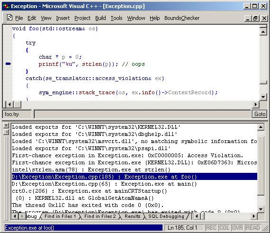
Task: Click output horizontal scrollbar left arrow
Action: pyautogui.click(x=197, y=216)
